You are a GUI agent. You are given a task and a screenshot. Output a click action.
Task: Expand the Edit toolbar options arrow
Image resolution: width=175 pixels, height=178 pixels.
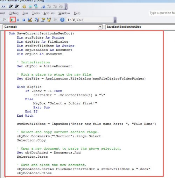tap(66, 7)
